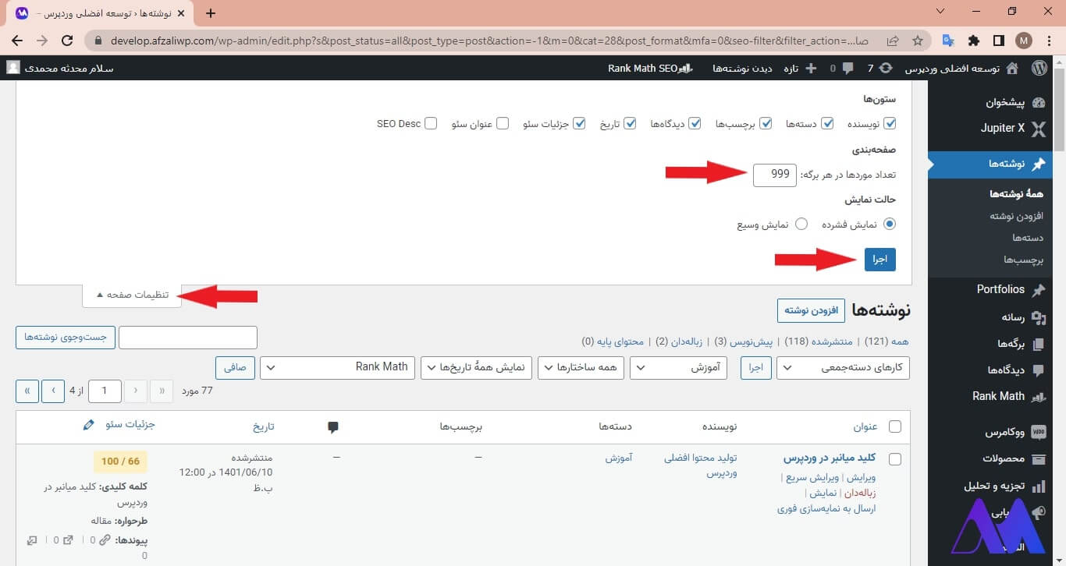The image size is (1066, 566).
Task: Uncheck برچسب‌ها column checkbox
Action: pyautogui.click(x=766, y=123)
